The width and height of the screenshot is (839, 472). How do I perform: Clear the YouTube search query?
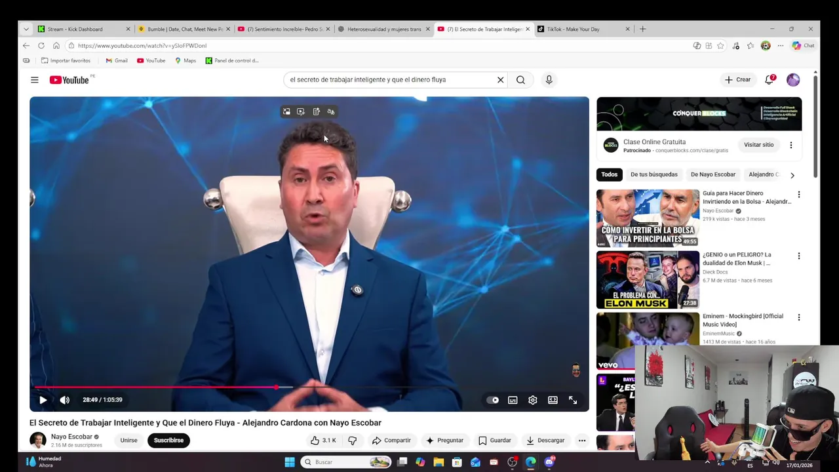pyautogui.click(x=500, y=80)
